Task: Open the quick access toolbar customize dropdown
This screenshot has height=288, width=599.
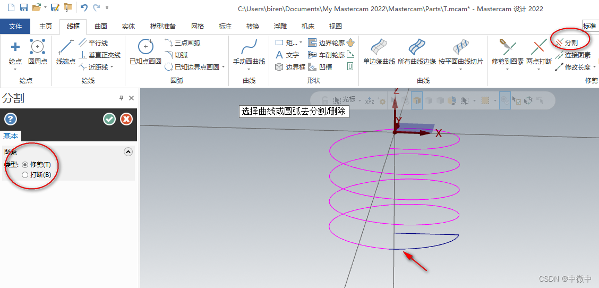Action: [107, 7]
